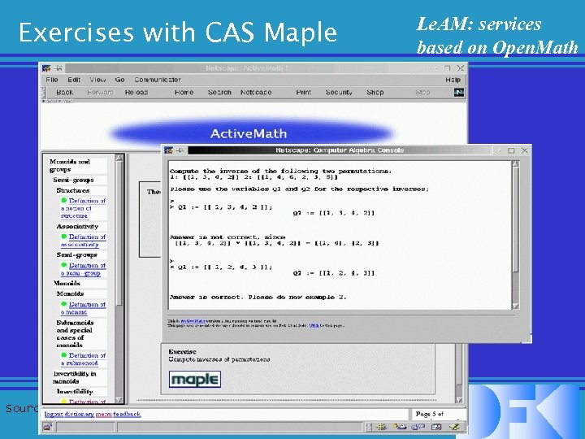
Task: Select 'Invertibility in monoids' sidebar heading
Action: pos(75,377)
